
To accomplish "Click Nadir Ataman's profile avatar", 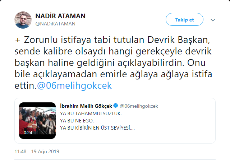I will [x=22, y=19].
